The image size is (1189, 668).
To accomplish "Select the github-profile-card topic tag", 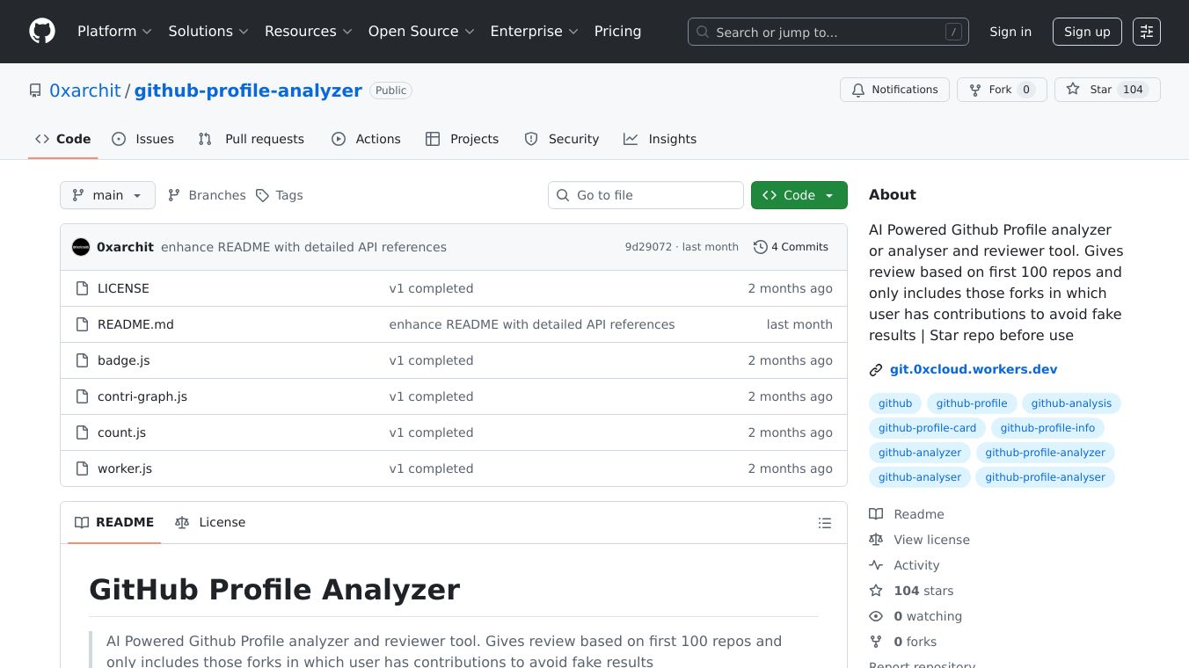I will click(927, 428).
